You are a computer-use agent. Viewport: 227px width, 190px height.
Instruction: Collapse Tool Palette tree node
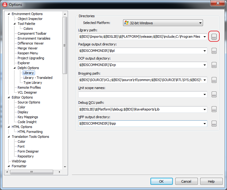click(14, 24)
